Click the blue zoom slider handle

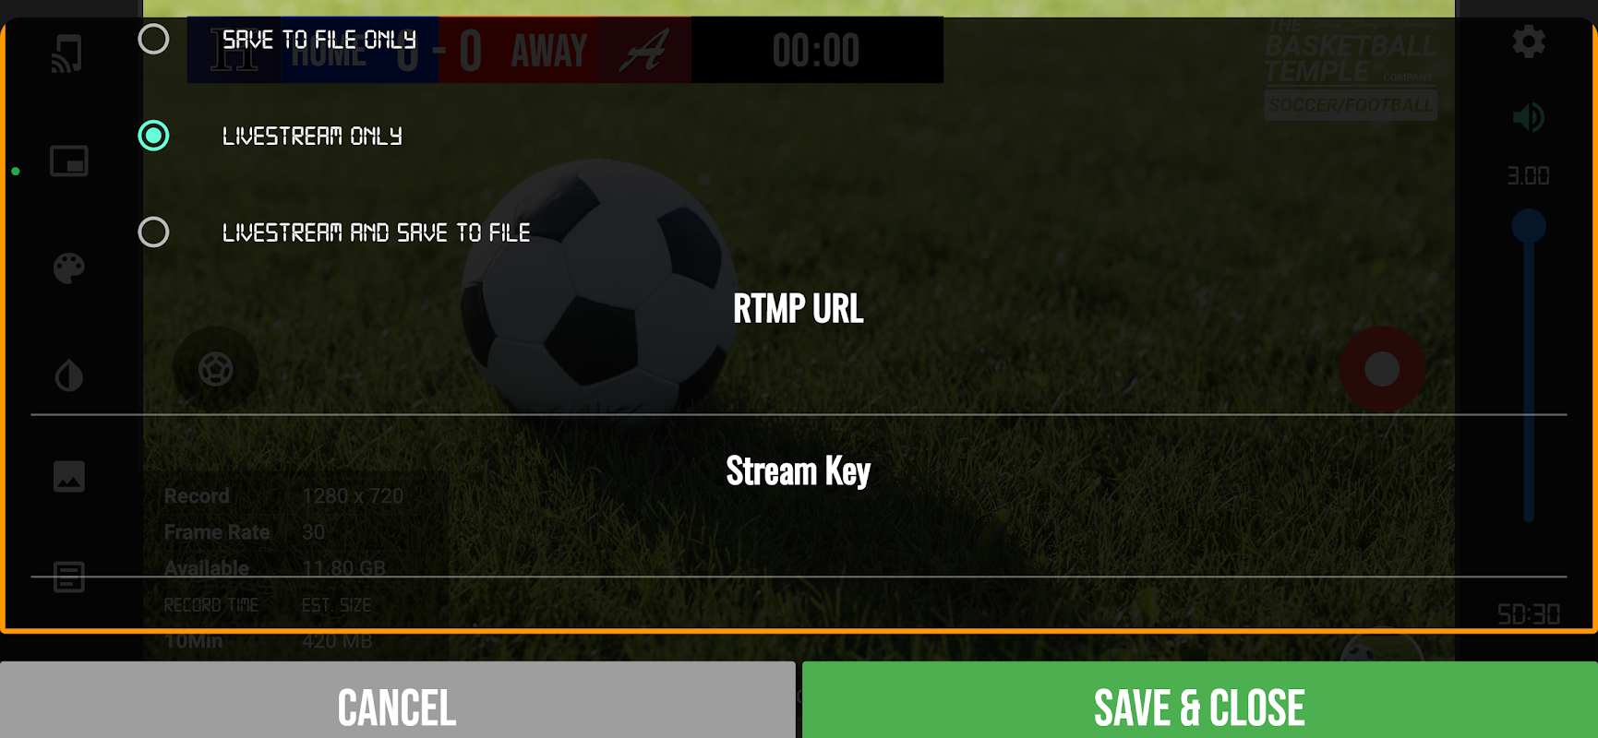coord(1529,226)
